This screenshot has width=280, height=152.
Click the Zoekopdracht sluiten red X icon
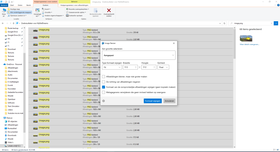[109, 11]
